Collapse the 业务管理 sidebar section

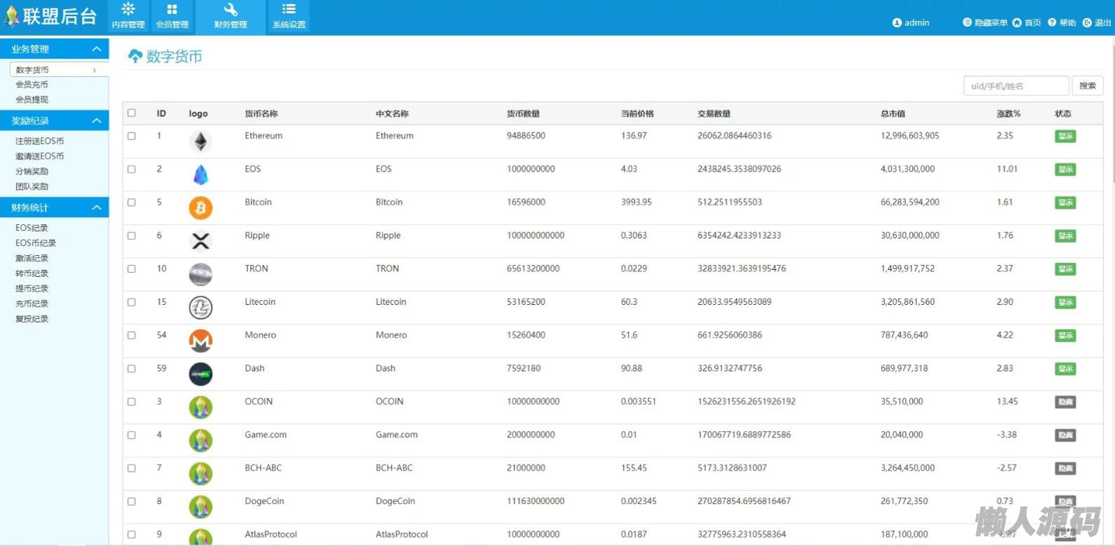pyautogui.click(x=97, y=49)
